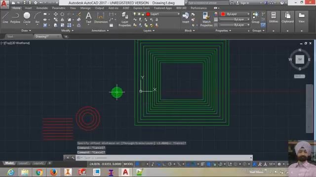Select the Mirror tool in Modify panel
The image size is (316, 177).
point(62,20)
